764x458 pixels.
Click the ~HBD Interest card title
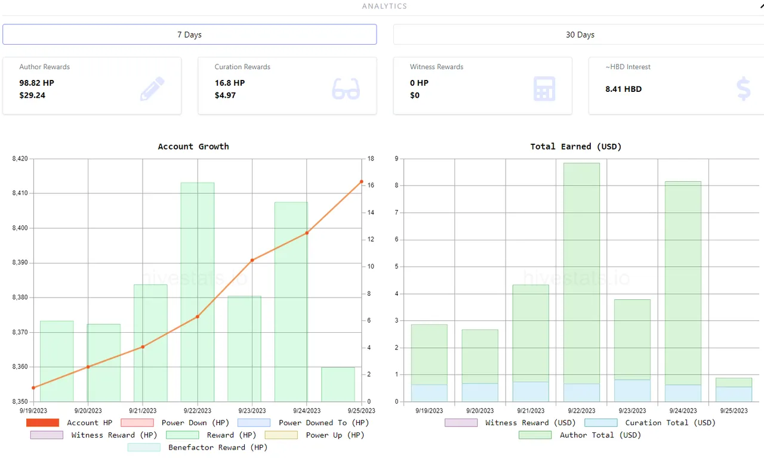point(628,67)
